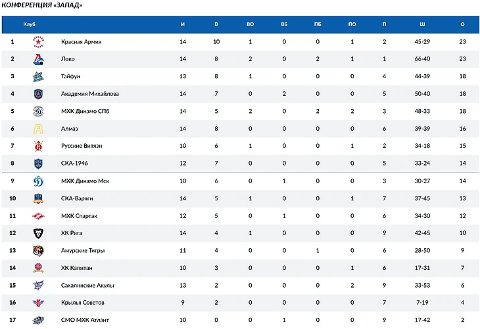Click the Сахалинские Акулы team name
This screenshot has width=480, height=329.
point(87,285)
